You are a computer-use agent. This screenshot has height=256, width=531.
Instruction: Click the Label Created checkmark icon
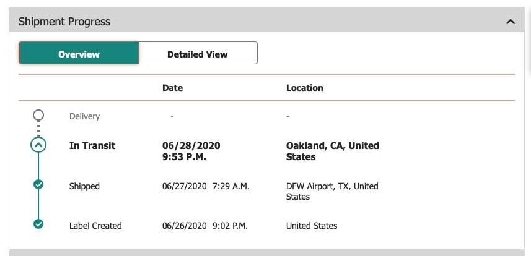point(38,224)
